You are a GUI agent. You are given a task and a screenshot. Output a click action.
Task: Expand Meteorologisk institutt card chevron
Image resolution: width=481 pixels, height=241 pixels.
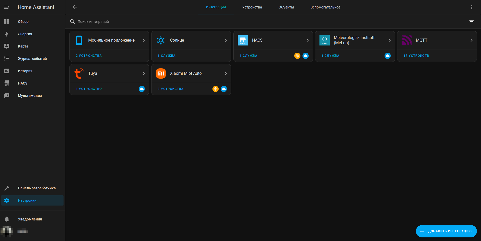[x=389, y=40]
